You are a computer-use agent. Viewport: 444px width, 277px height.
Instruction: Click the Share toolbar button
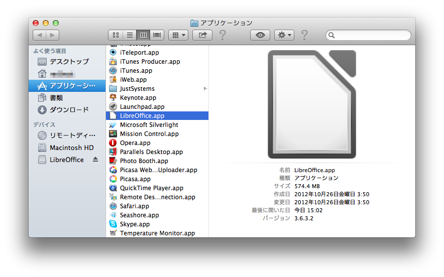(202, 35)
